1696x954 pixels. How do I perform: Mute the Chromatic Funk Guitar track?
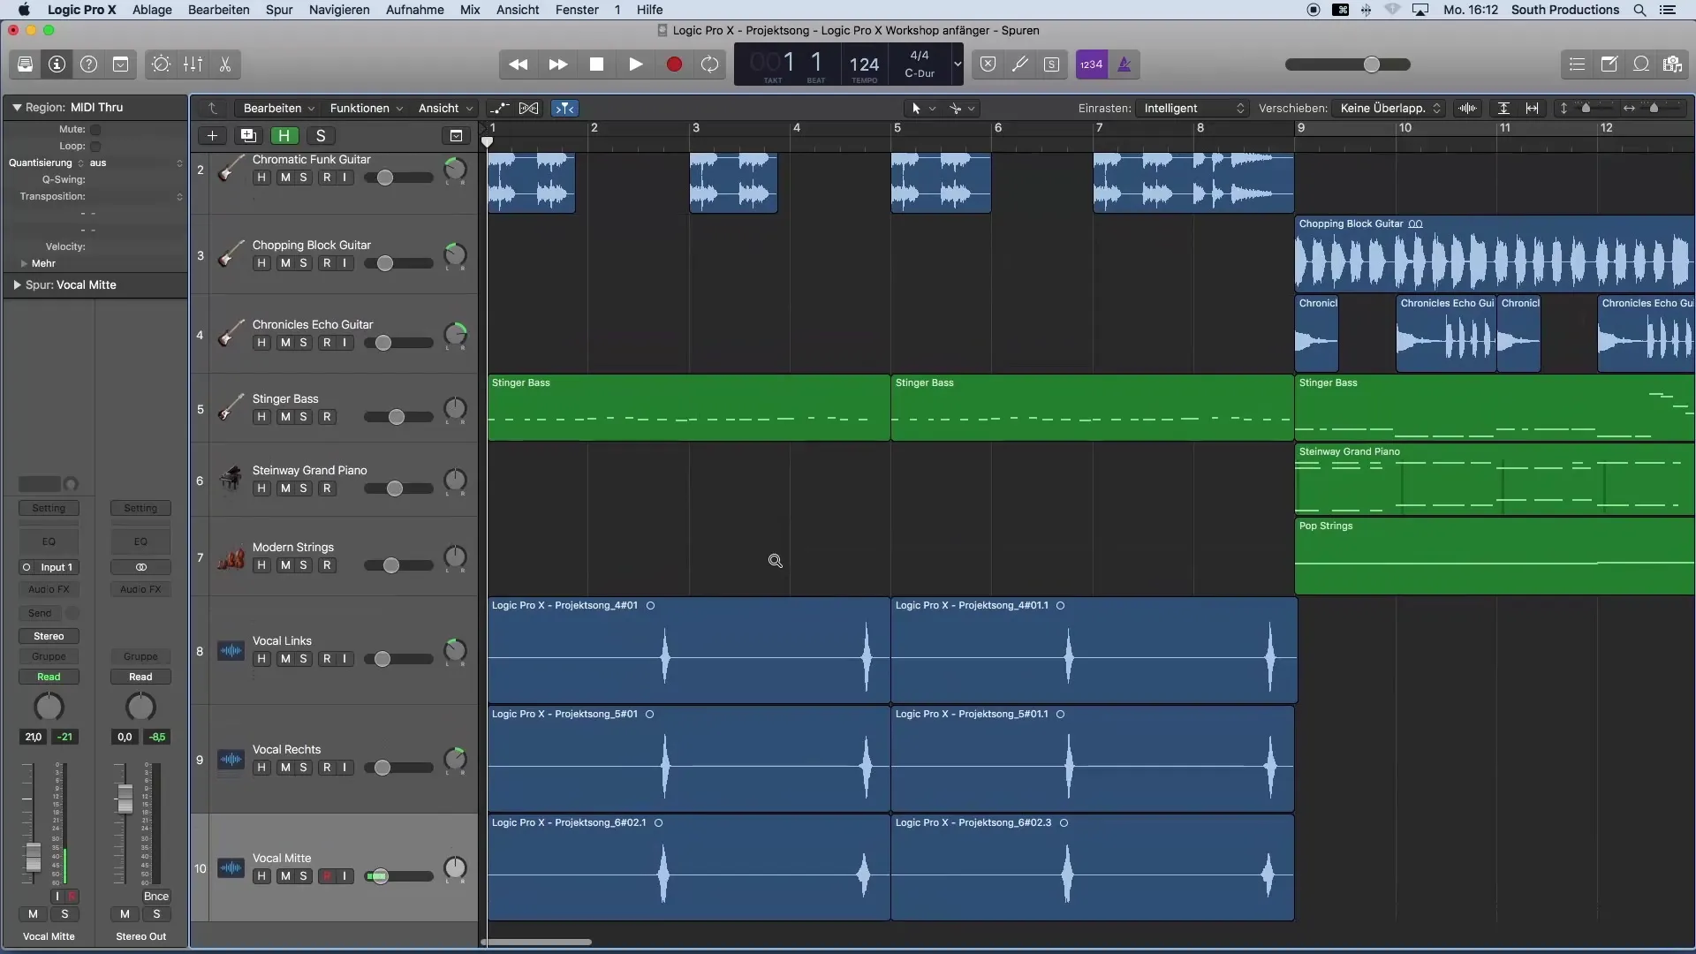coord(284,178)
